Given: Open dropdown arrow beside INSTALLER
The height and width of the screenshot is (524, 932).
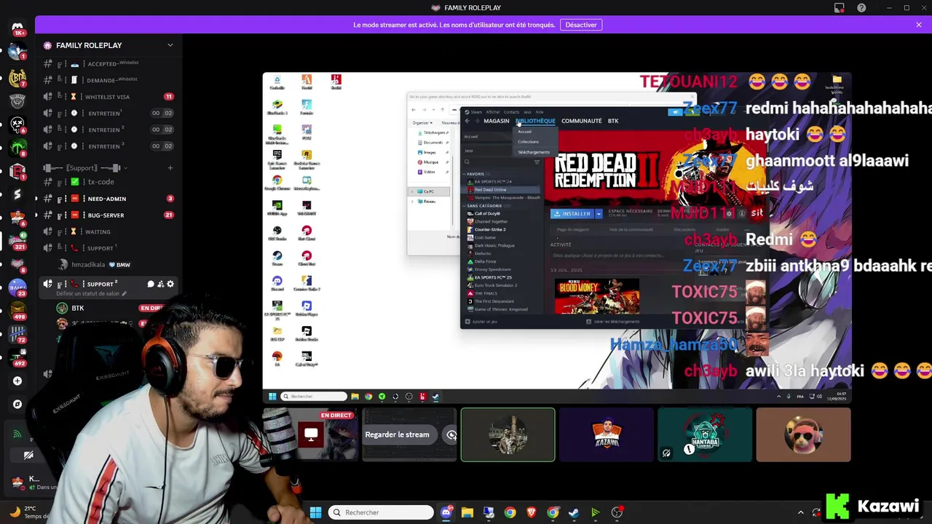Looking at the screenshot, I should [599, 214].
